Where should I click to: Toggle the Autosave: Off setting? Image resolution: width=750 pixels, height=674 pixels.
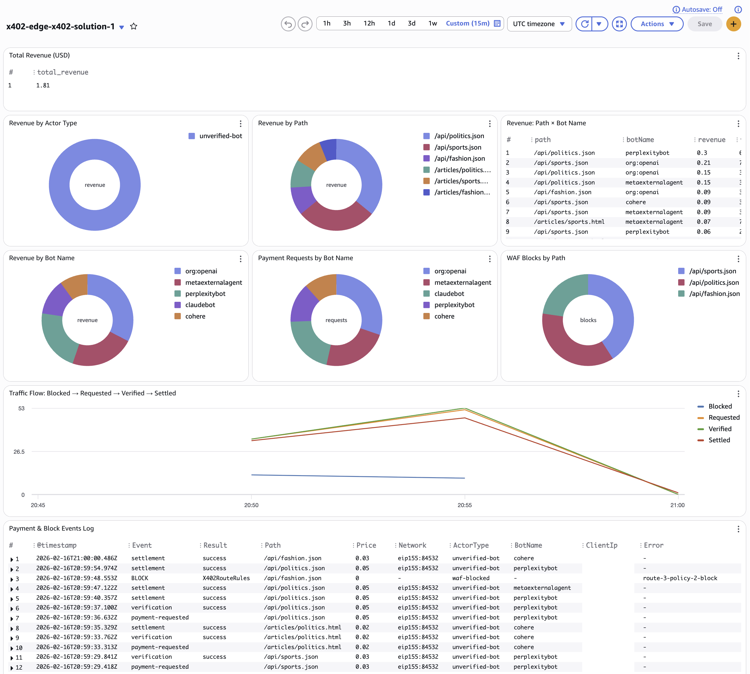pos(698,10)
